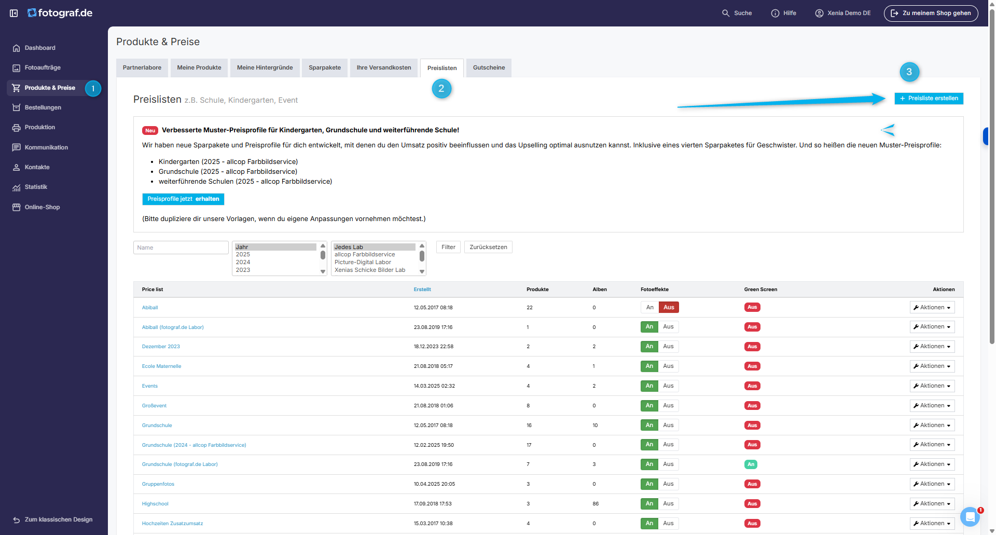Turn Fotoeffekte Aus for Dezember 2023
996x535 pixels.
click(668, 347)
